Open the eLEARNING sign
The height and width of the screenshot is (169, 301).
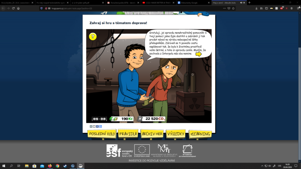pyautogui.click(x=200, y=134)
